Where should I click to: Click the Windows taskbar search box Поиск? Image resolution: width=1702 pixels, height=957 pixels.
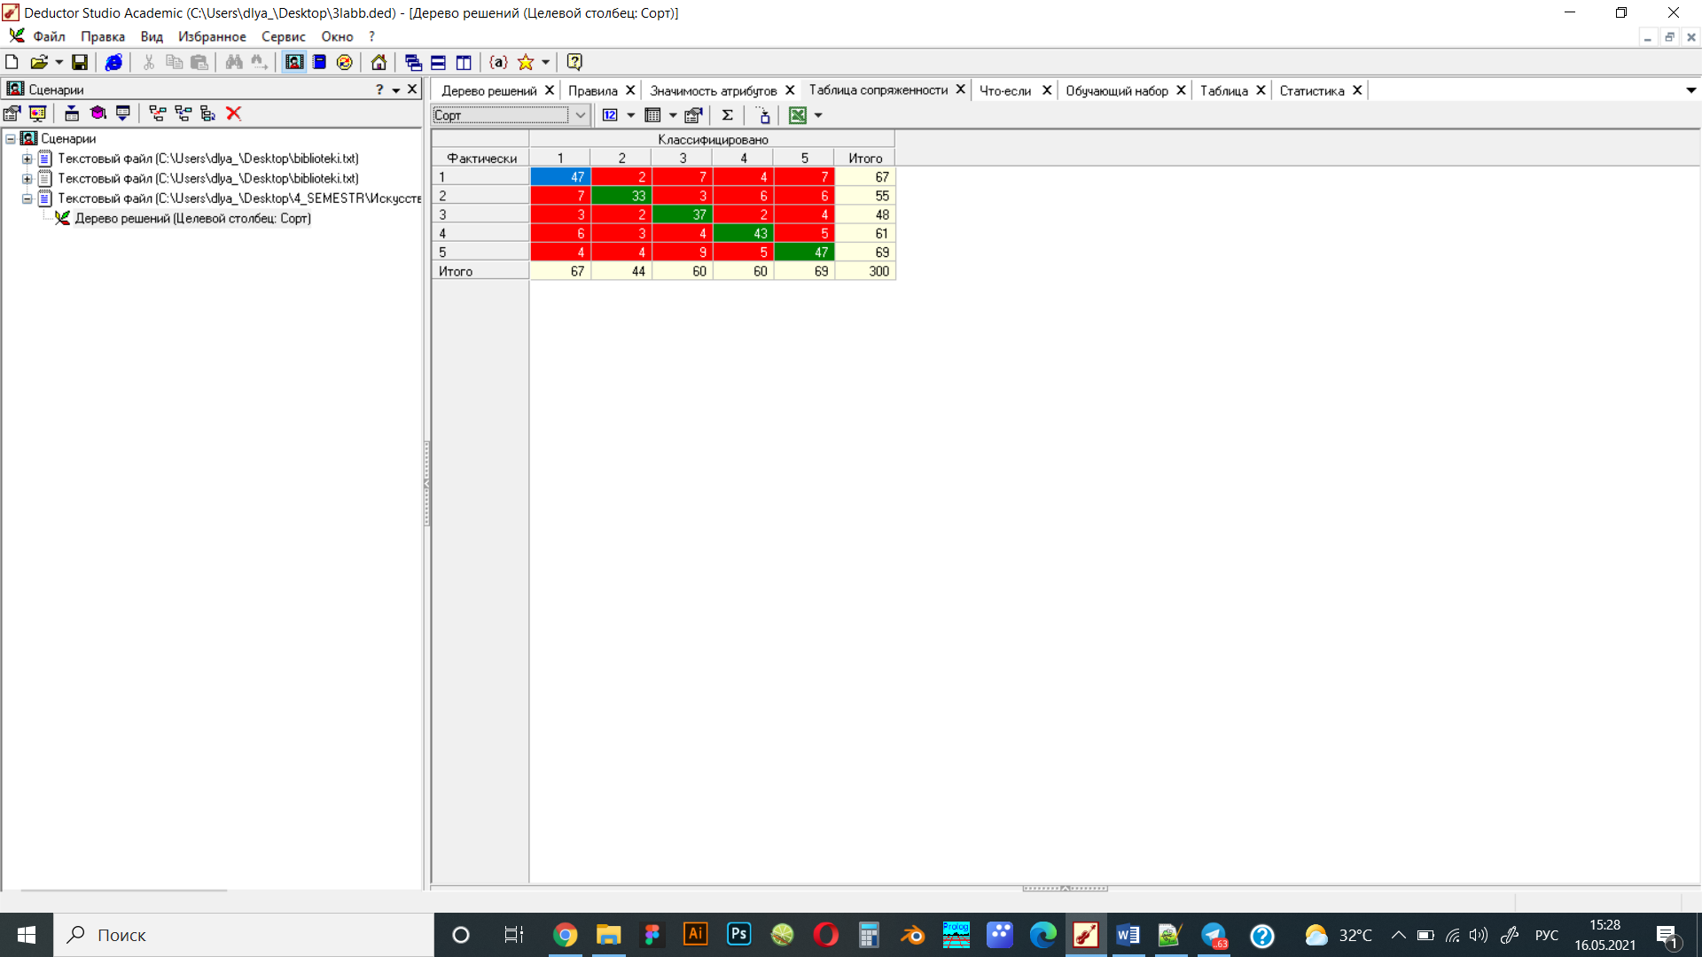244,935
